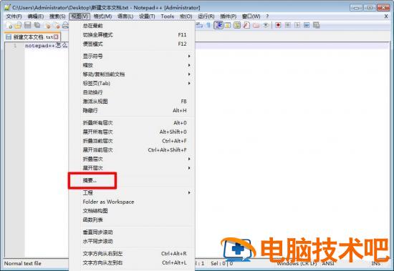394x271 pixels.
Task: Select the 新建文本文档.txt document tab
Action: [32, 37]
